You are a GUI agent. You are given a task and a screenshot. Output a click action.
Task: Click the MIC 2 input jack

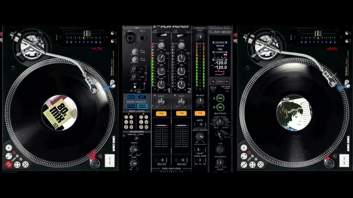point(143,38)
